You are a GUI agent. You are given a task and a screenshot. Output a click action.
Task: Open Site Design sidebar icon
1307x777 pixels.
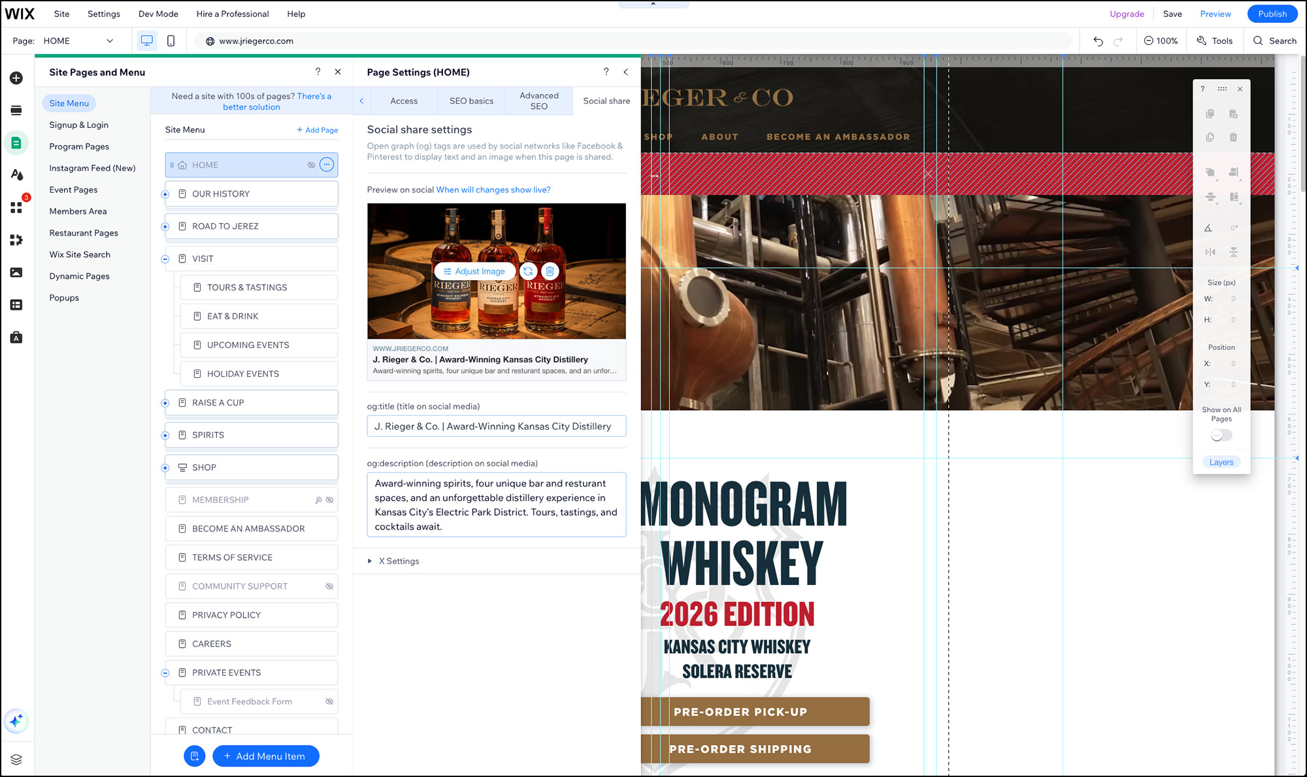(16, 175)
